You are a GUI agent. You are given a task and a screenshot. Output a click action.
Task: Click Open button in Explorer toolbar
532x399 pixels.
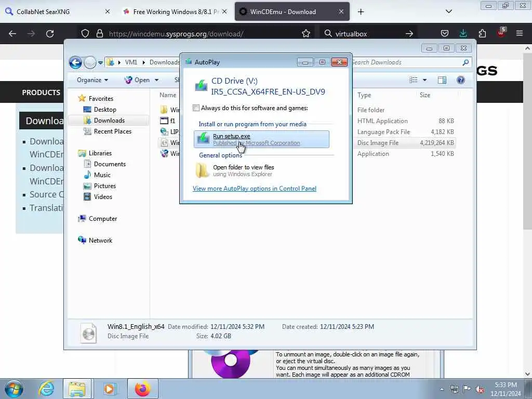point(138,79)
